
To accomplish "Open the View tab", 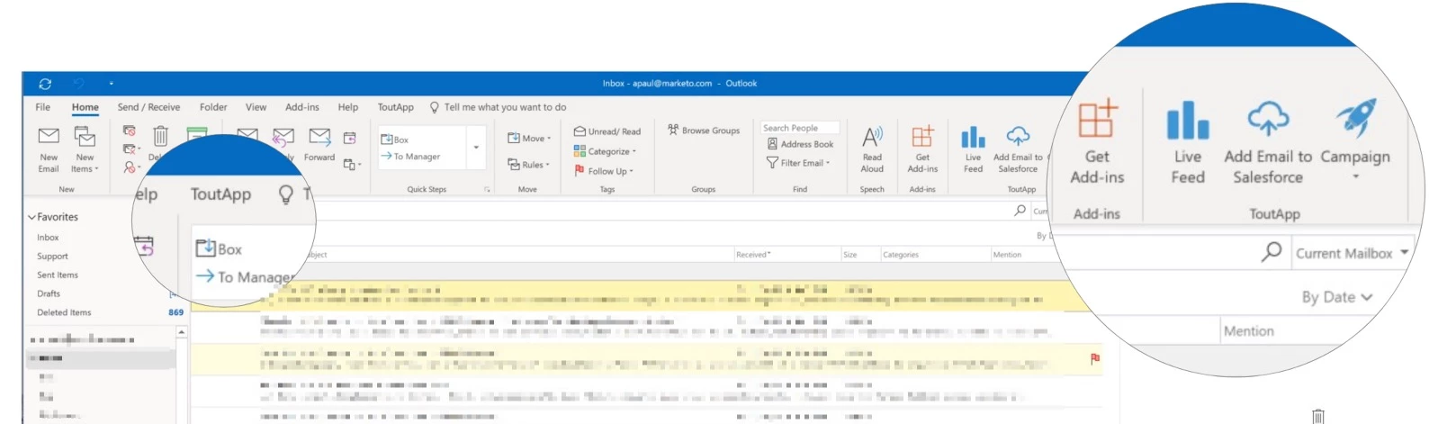I will pyautogui.click(x=256, y=107).
